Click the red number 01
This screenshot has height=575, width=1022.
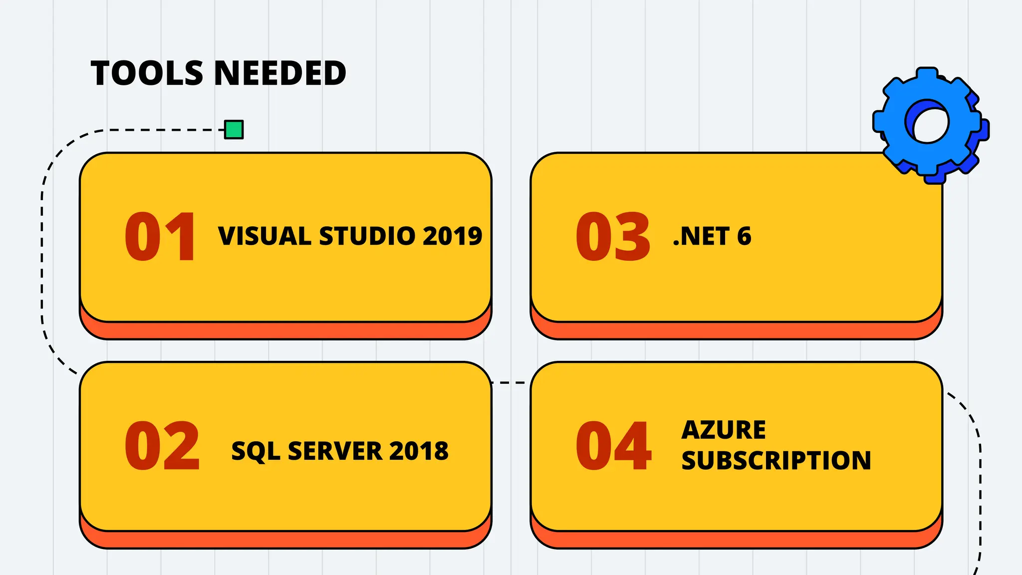click(160, 236)
